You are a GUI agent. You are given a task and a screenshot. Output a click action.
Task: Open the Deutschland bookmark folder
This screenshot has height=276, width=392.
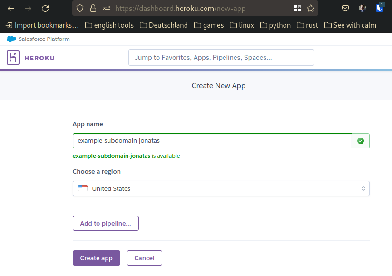(164, 25)
